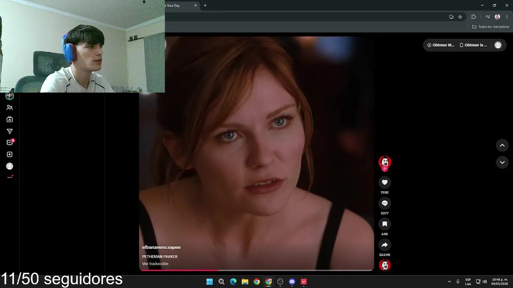Viewport: 513px width, 288px height.
Task: Open Windows Search in taskbar
Action: pos(221,282)
